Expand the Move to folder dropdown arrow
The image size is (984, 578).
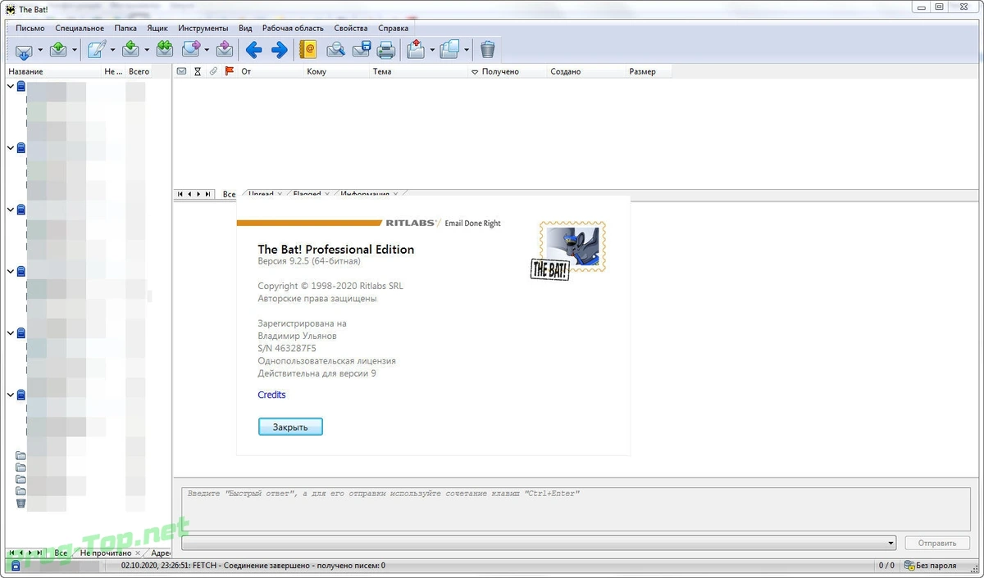tap(432, 50)
